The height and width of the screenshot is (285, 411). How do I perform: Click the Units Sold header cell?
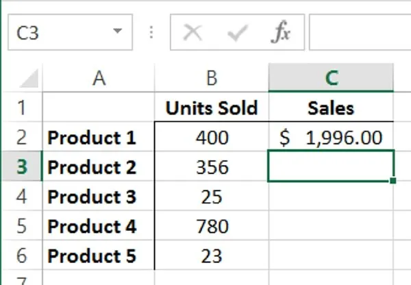(212, 108)
